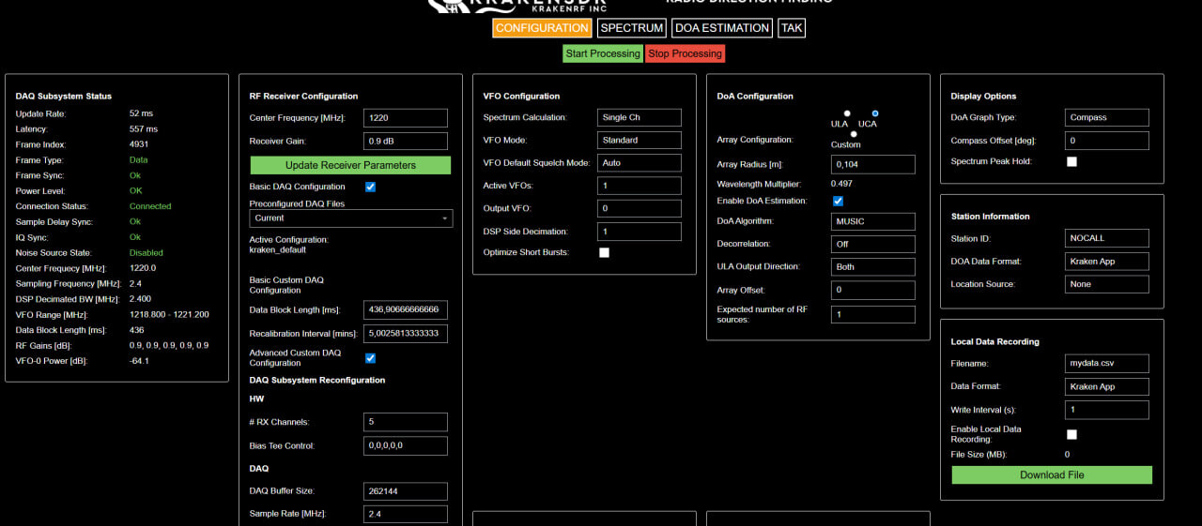Switch to the DOA ESTIMATION tab
1202x526 pixels.
[721, 28]
